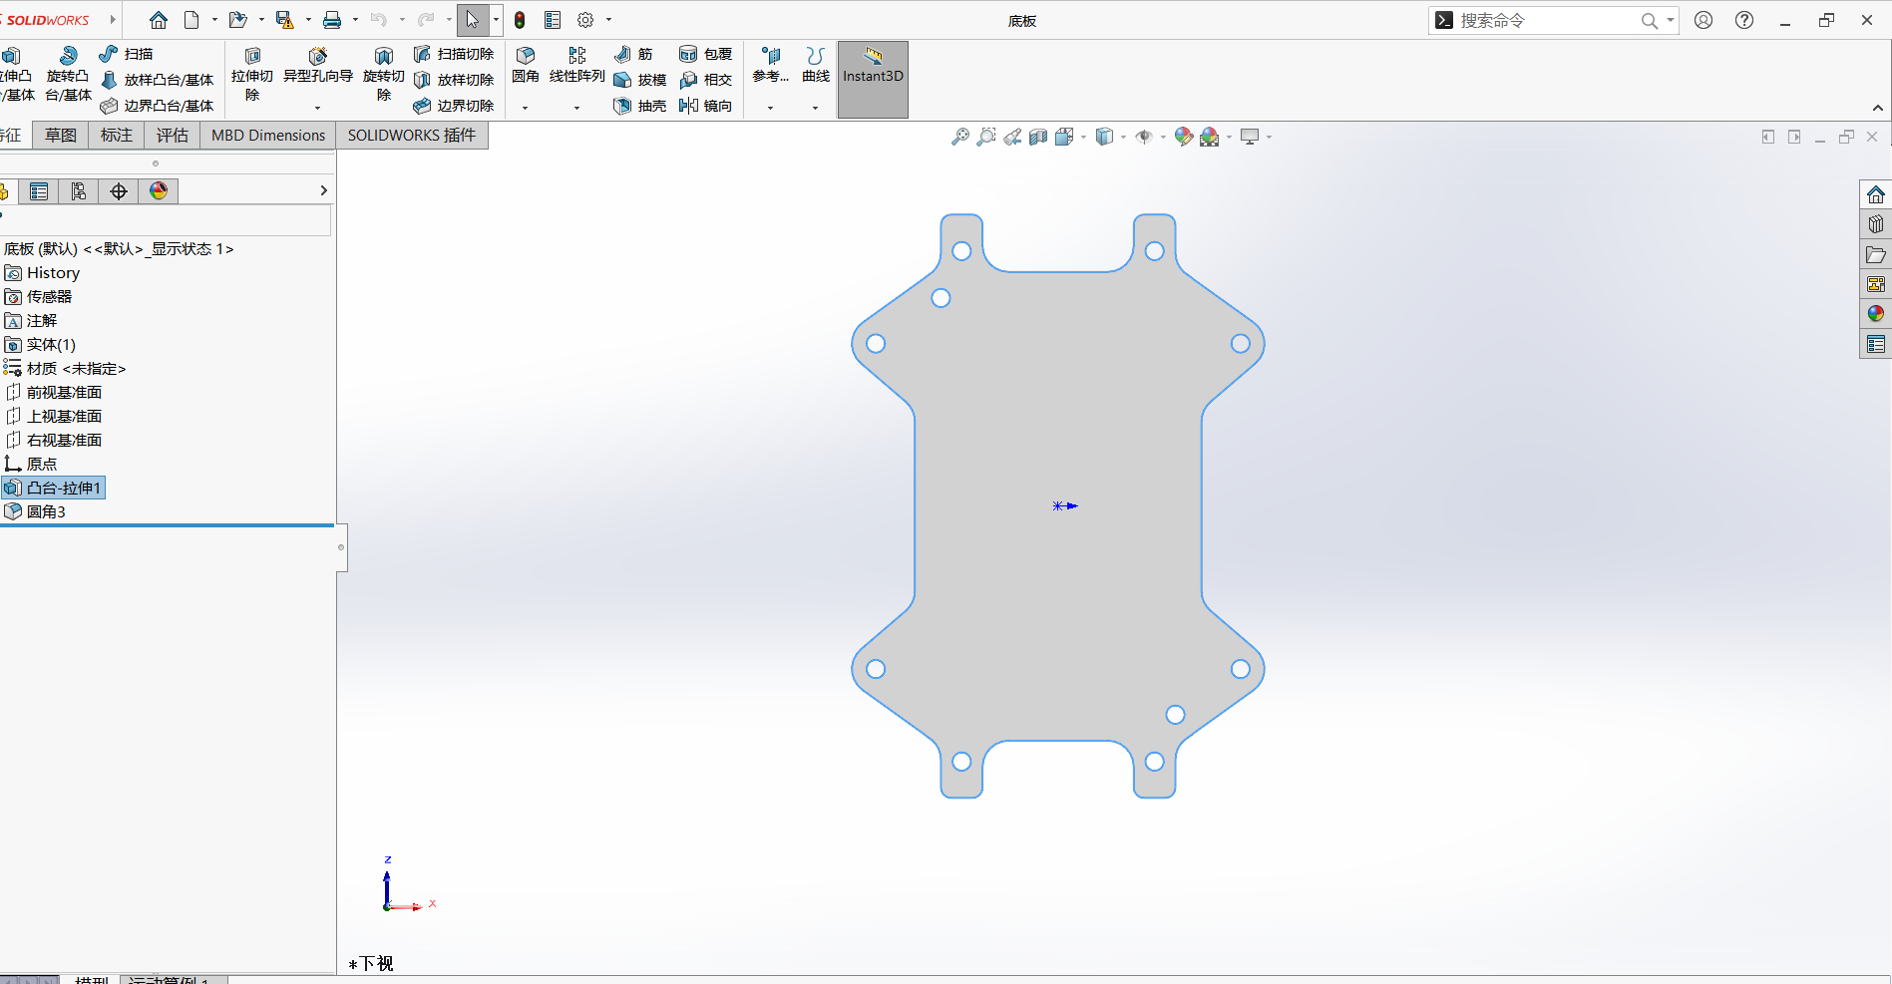Click the Rebuild traffic light icon

520,20
